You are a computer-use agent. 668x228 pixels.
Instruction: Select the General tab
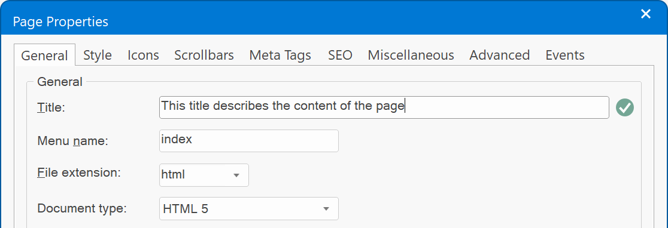coord(45,56)
